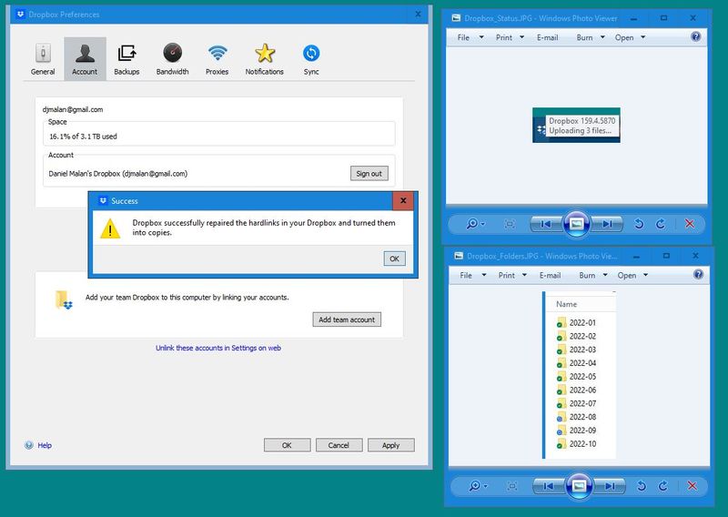Switch to the Sync tab

coord(311,59)
